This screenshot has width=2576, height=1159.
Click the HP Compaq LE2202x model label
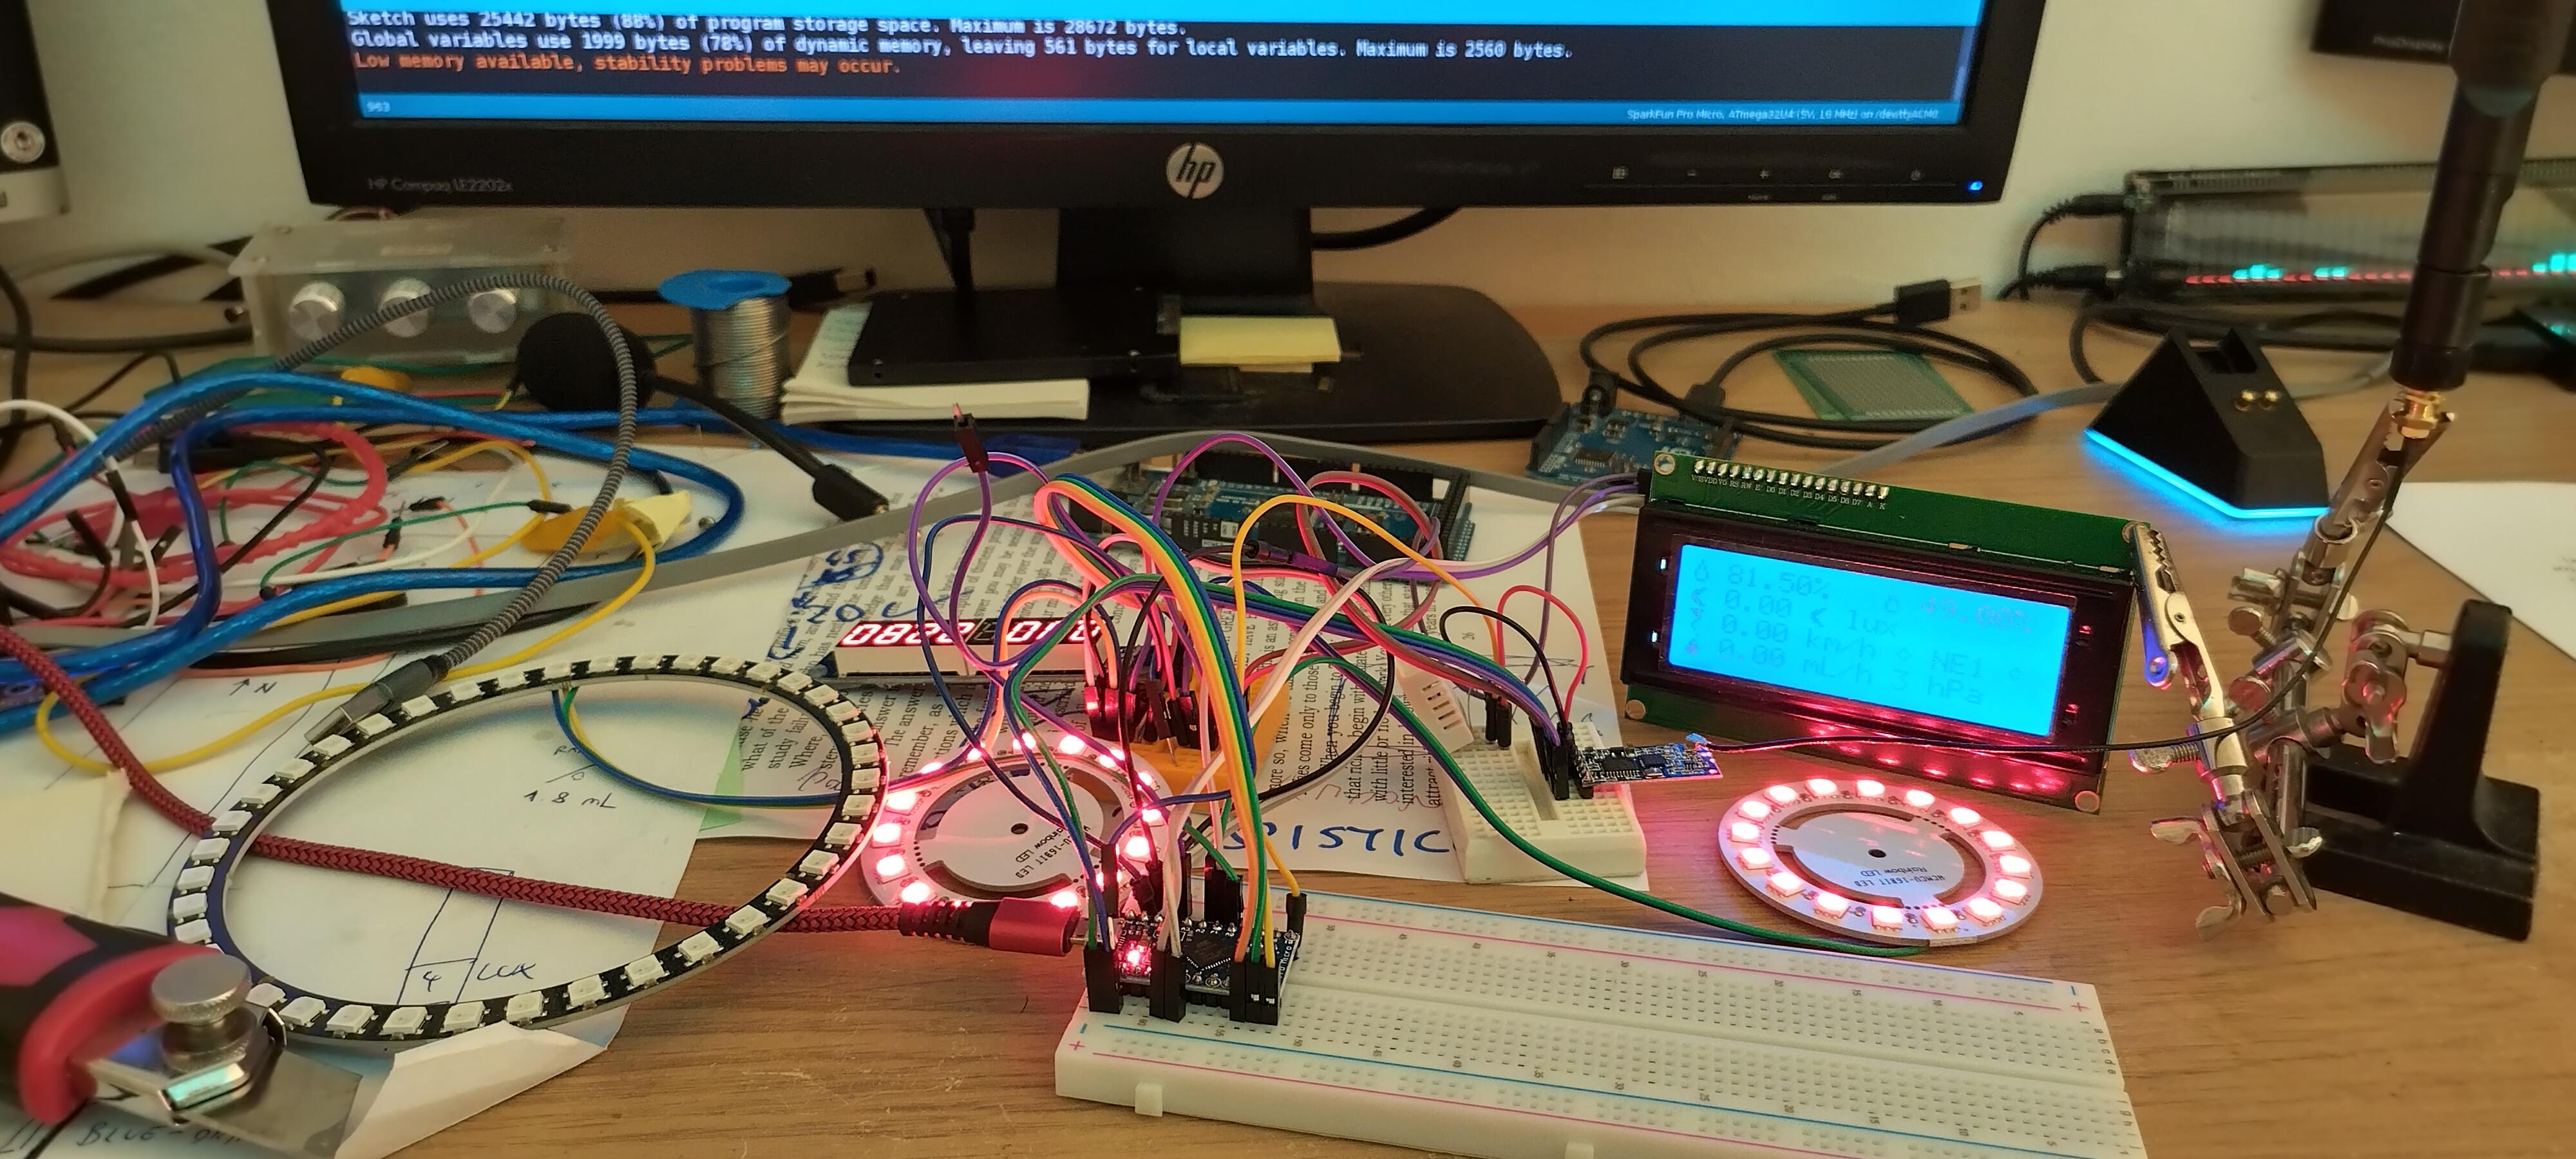click(439, 185)
